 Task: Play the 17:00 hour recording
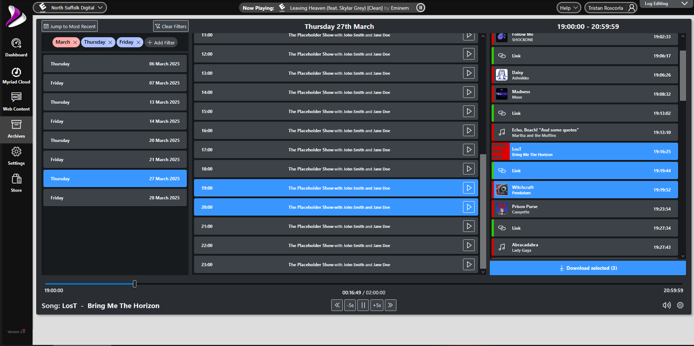469,150
